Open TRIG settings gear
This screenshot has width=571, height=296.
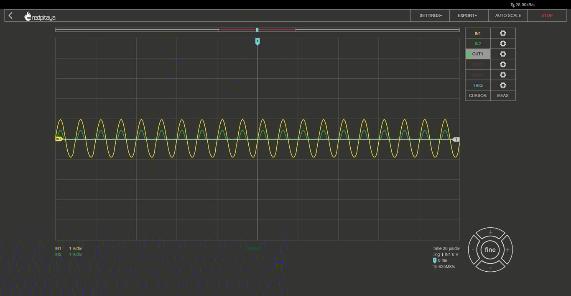[503, 85]
